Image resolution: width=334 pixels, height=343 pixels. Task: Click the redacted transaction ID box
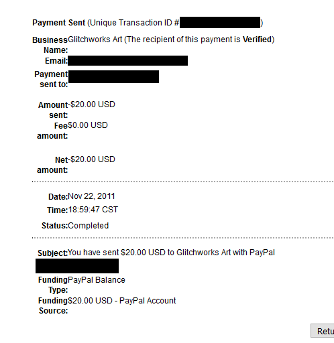click(220, 22)
